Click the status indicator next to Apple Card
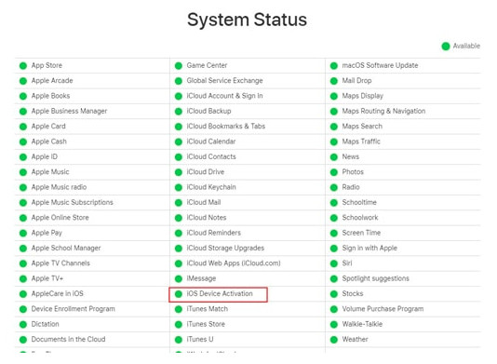The height and width of the screenshot is (364, 497). point(23,127)
